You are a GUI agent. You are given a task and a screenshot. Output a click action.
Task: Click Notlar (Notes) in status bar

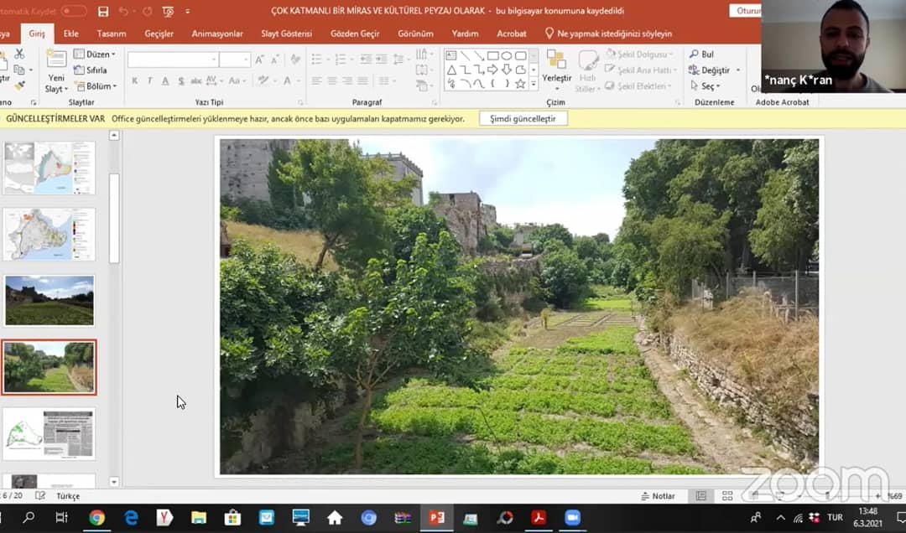[x=659, y=496]
